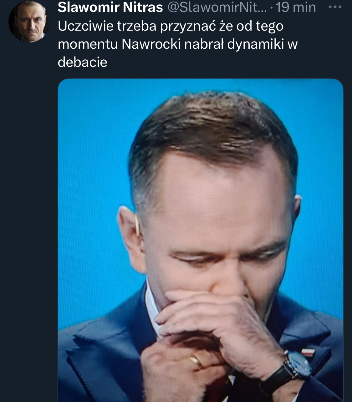Click the flag lapel pin in the photo
The width and height of the screenshot is (352, 402).
(307, 351)
